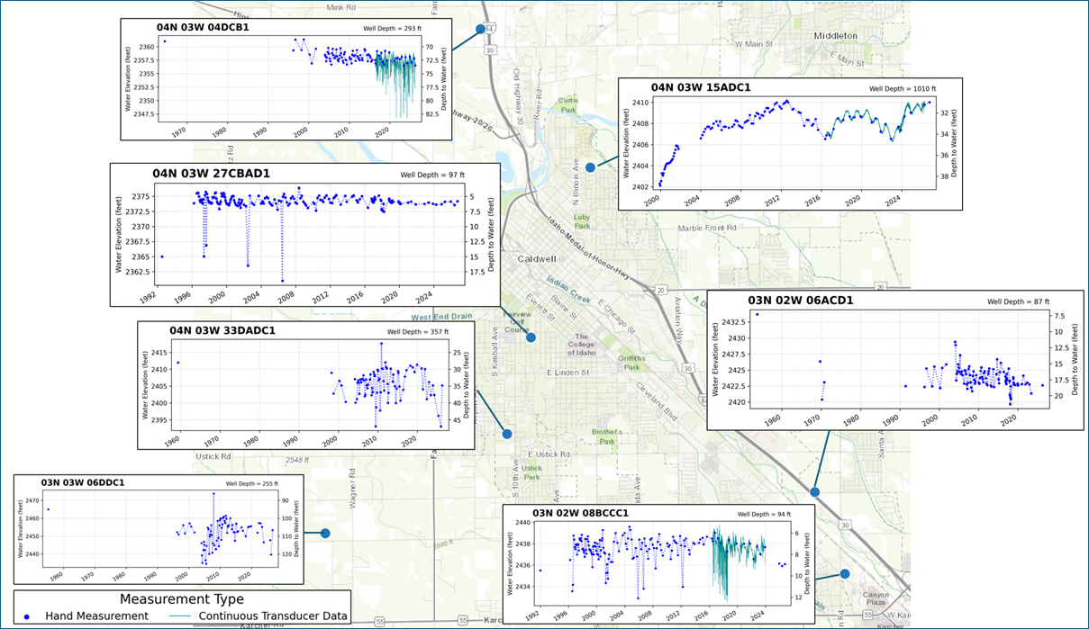Click the 'Brothers Park' map label
This screenshot has height=629, width=1089.
tap(608, 436)
